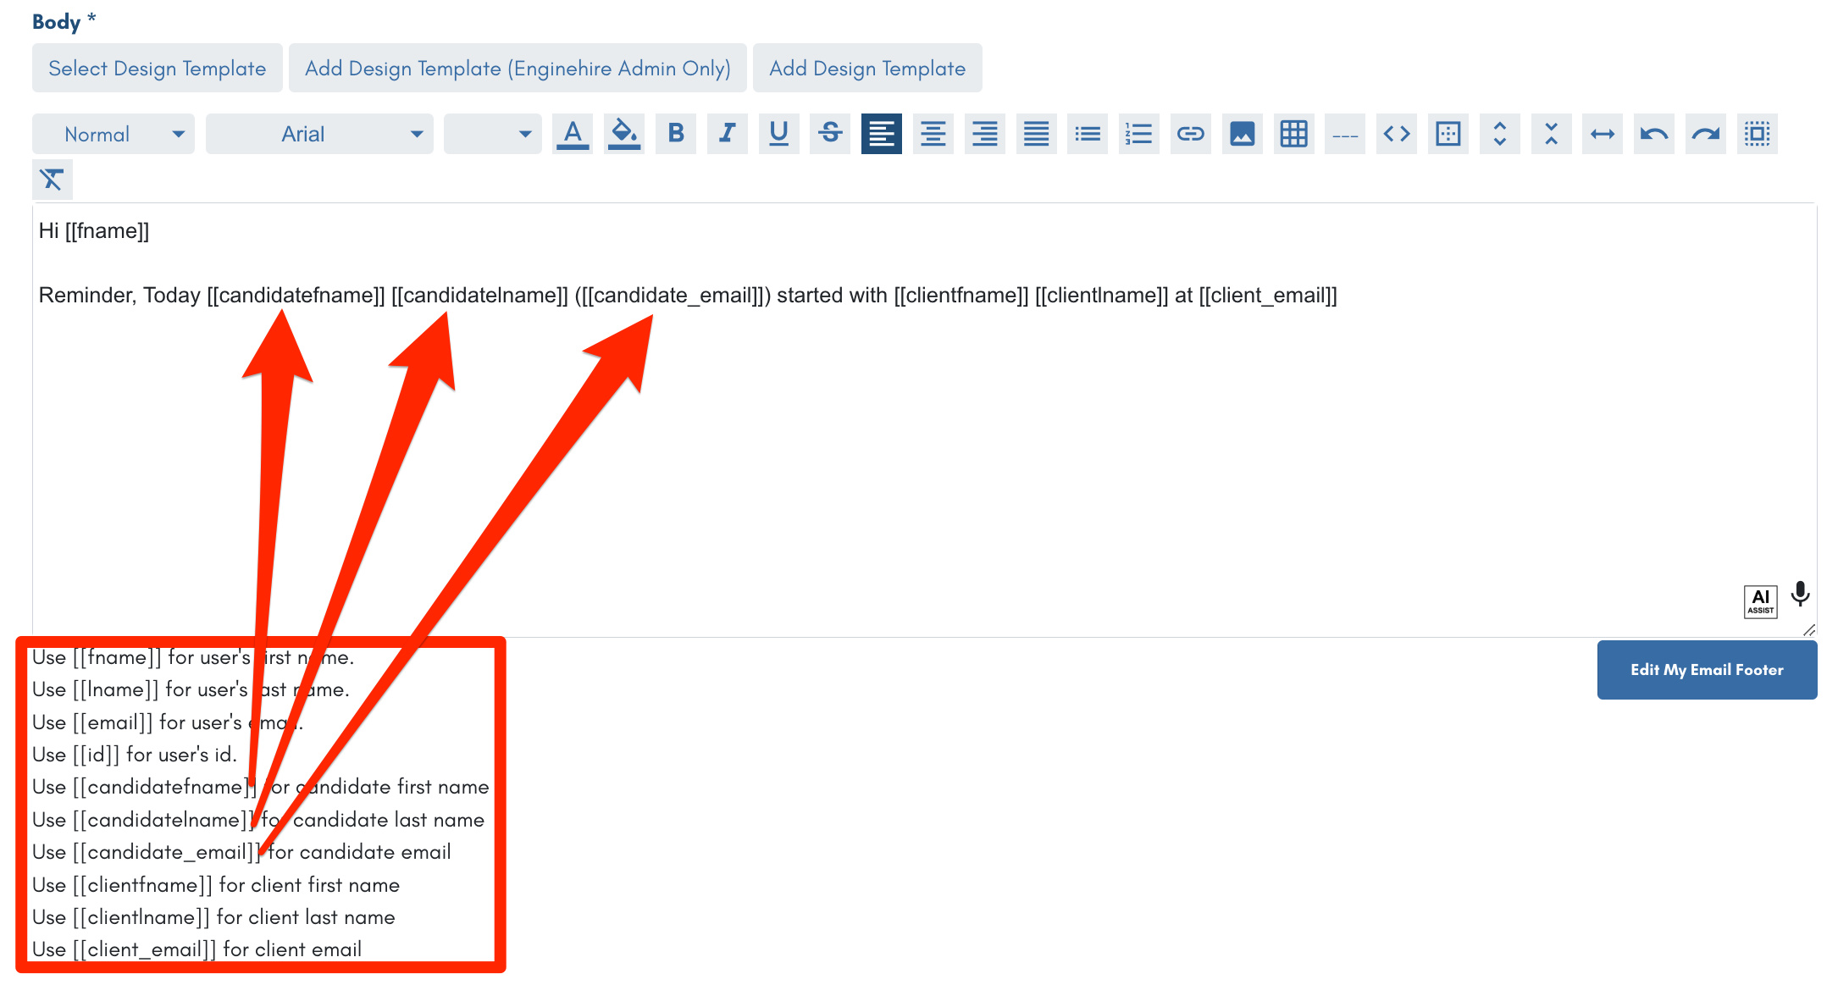This screenshot has width=1838, height=996.
Task: Undo the last edit
Action: (1653, 133)
